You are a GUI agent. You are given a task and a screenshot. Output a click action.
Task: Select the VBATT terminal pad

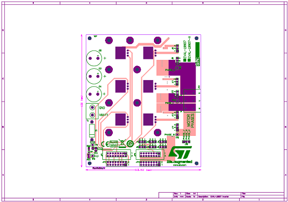pyautogui.click(x=92, y=115)
